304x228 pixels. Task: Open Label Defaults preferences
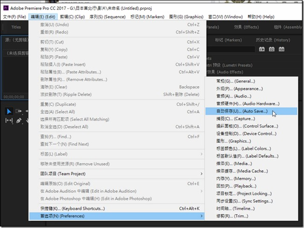(251, 156)
